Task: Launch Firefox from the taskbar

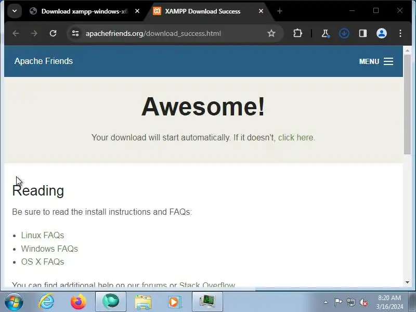Action: [x=79, y=302]
